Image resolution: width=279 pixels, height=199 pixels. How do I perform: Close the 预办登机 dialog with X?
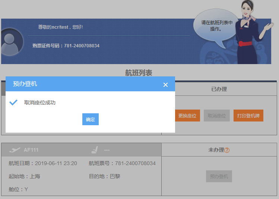pyautogui.click(x=166, y=85)
